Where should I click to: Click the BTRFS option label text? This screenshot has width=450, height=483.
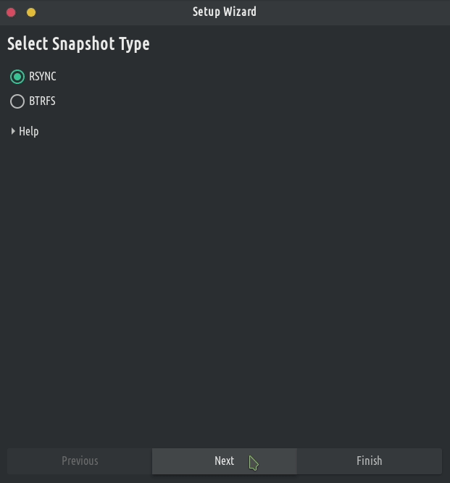[42, 101]
